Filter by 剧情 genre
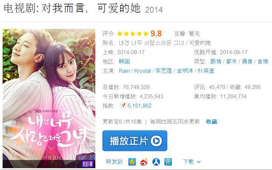 pyautogui.click(x=216, y=61)
